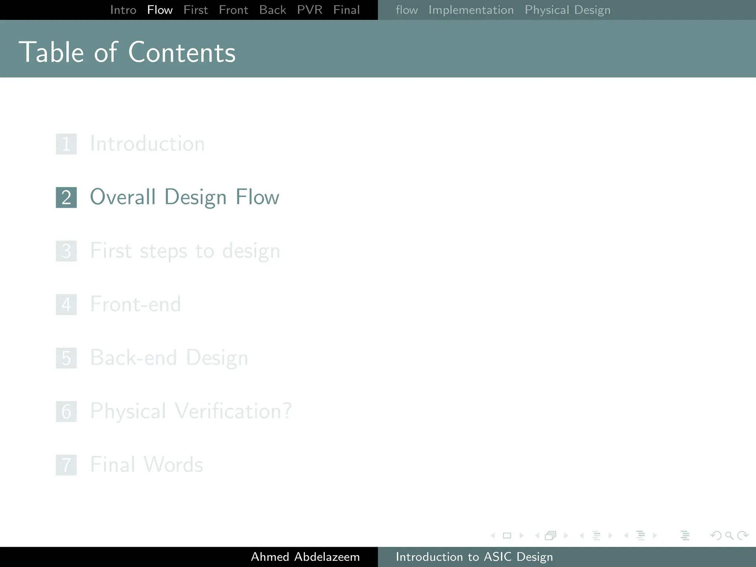Go to previous frame arrow
Image resolution: width=756 pixels, height=567 pixels.
coord(537,536)
